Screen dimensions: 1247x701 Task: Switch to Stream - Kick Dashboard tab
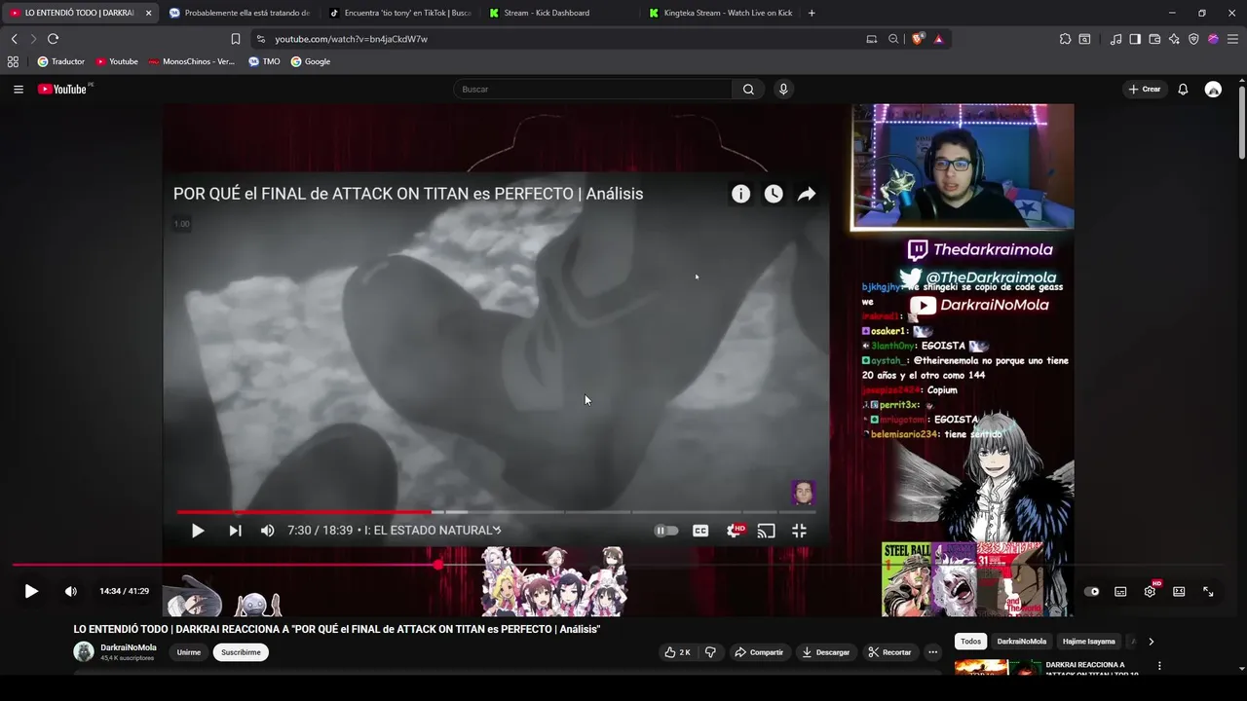tap(560, 13)
